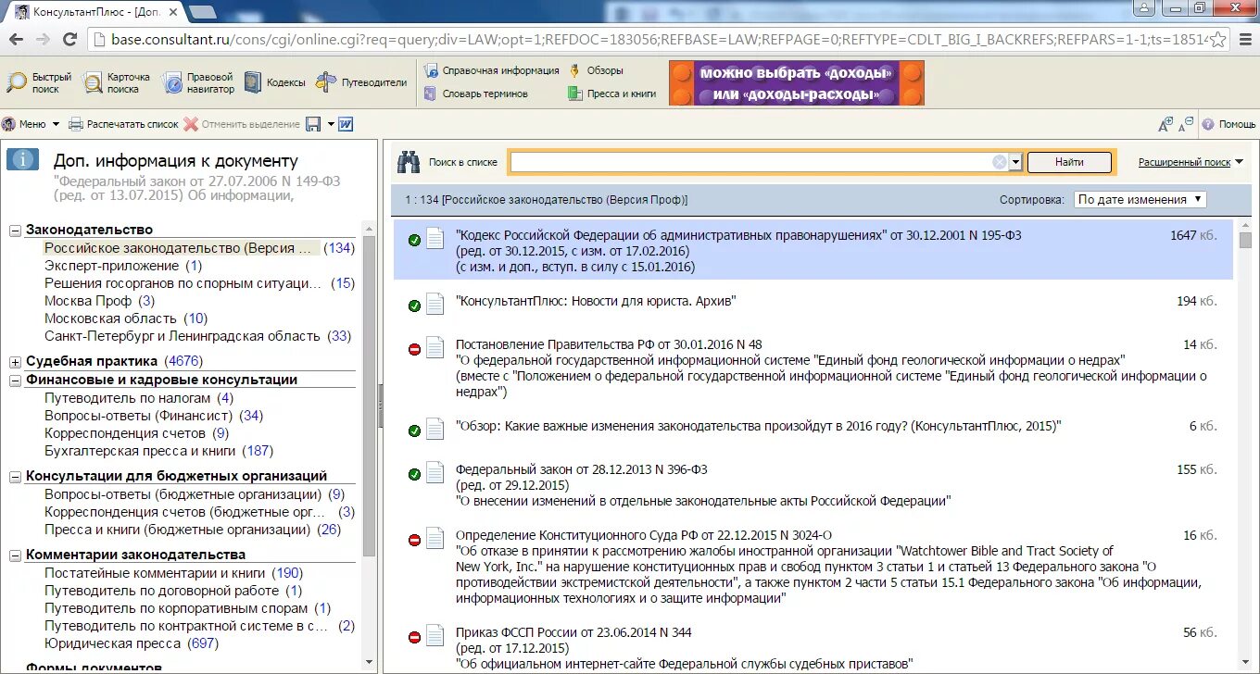Open Кодекс об административных правонарушениях document
This screenshot has height=674, width=1260.
[738, 235]
